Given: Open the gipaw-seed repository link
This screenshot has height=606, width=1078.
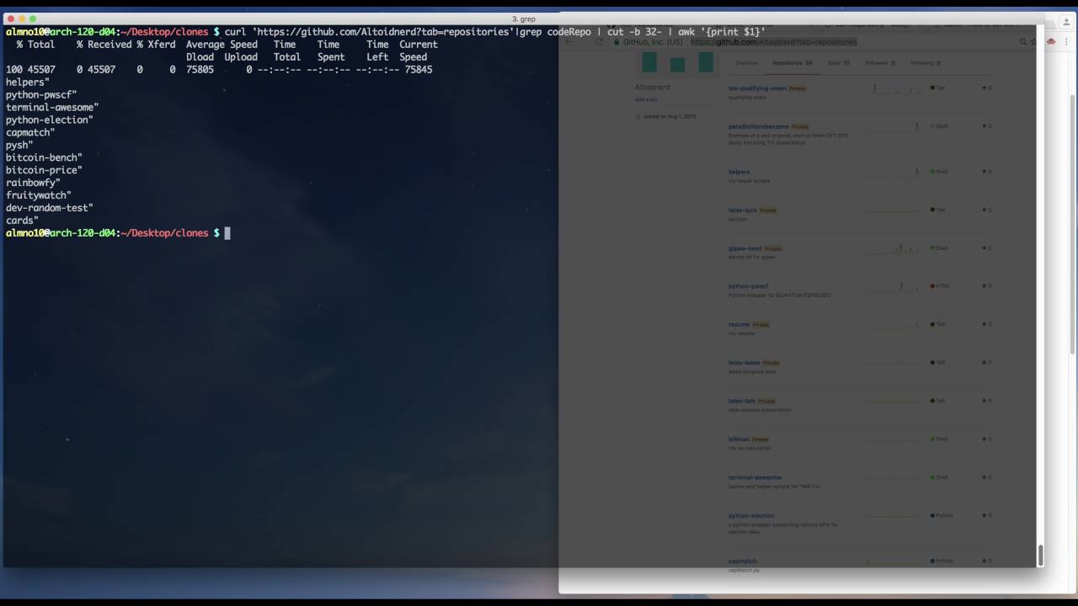Looking at the screenshot, I should (x=745, y=248).
